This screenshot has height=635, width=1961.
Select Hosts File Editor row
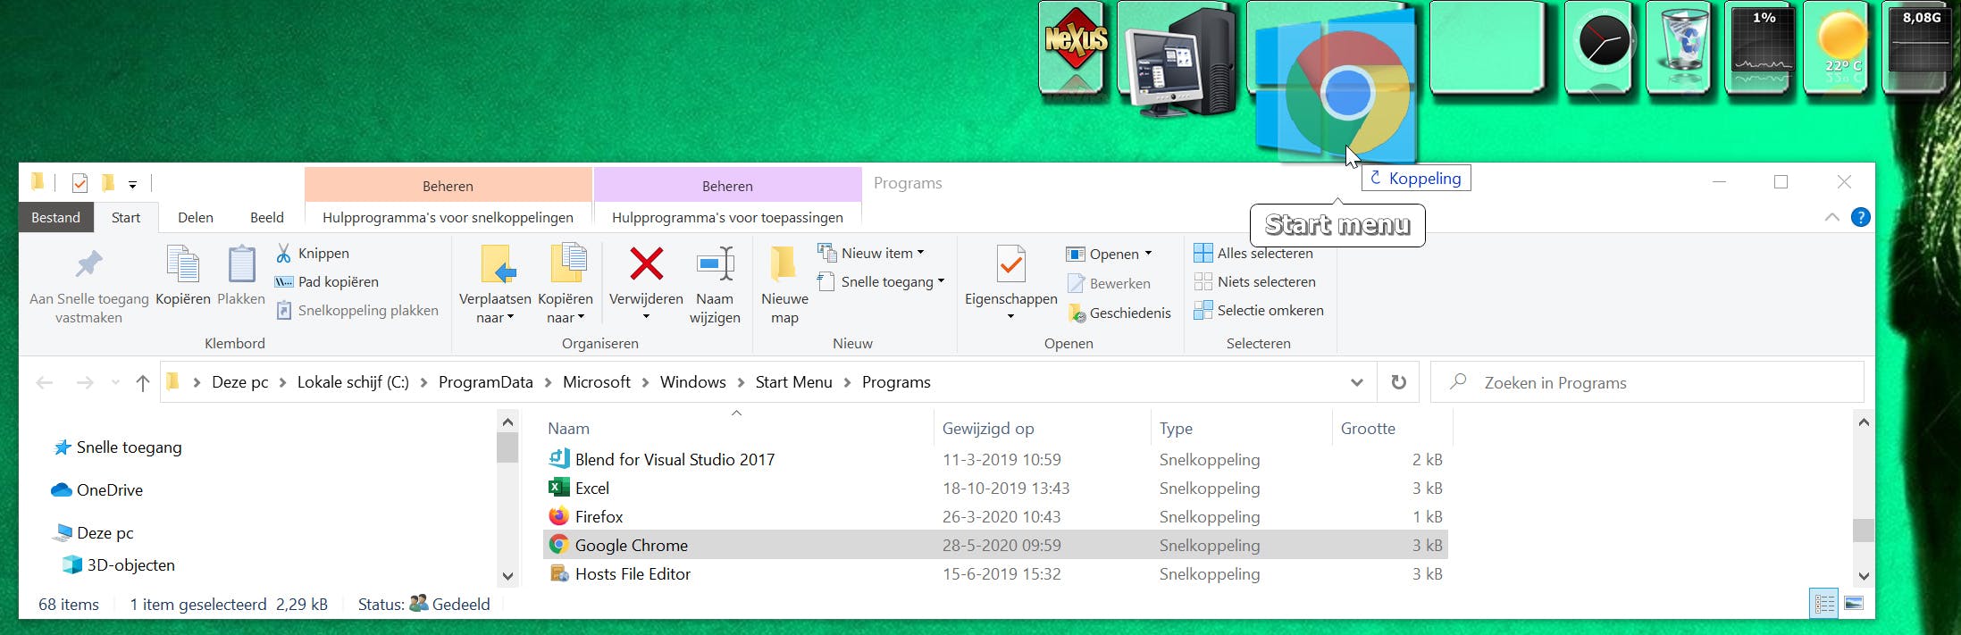(x=995, y=574)
